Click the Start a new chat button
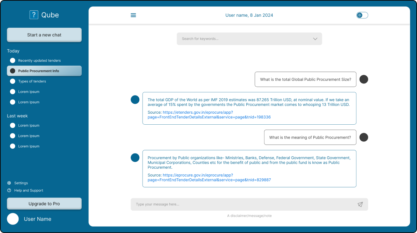 click(x=44, y=35)
